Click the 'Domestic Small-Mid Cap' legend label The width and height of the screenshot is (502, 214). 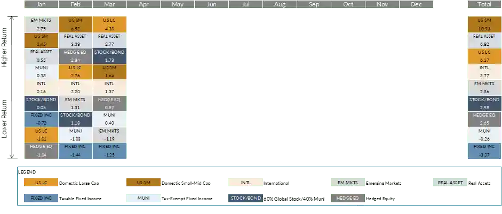pyautogui.click(x=186, y=183)
